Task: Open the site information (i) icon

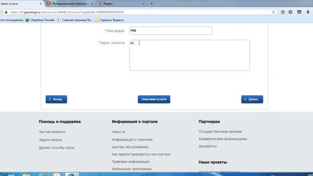Action: point(1,12)
